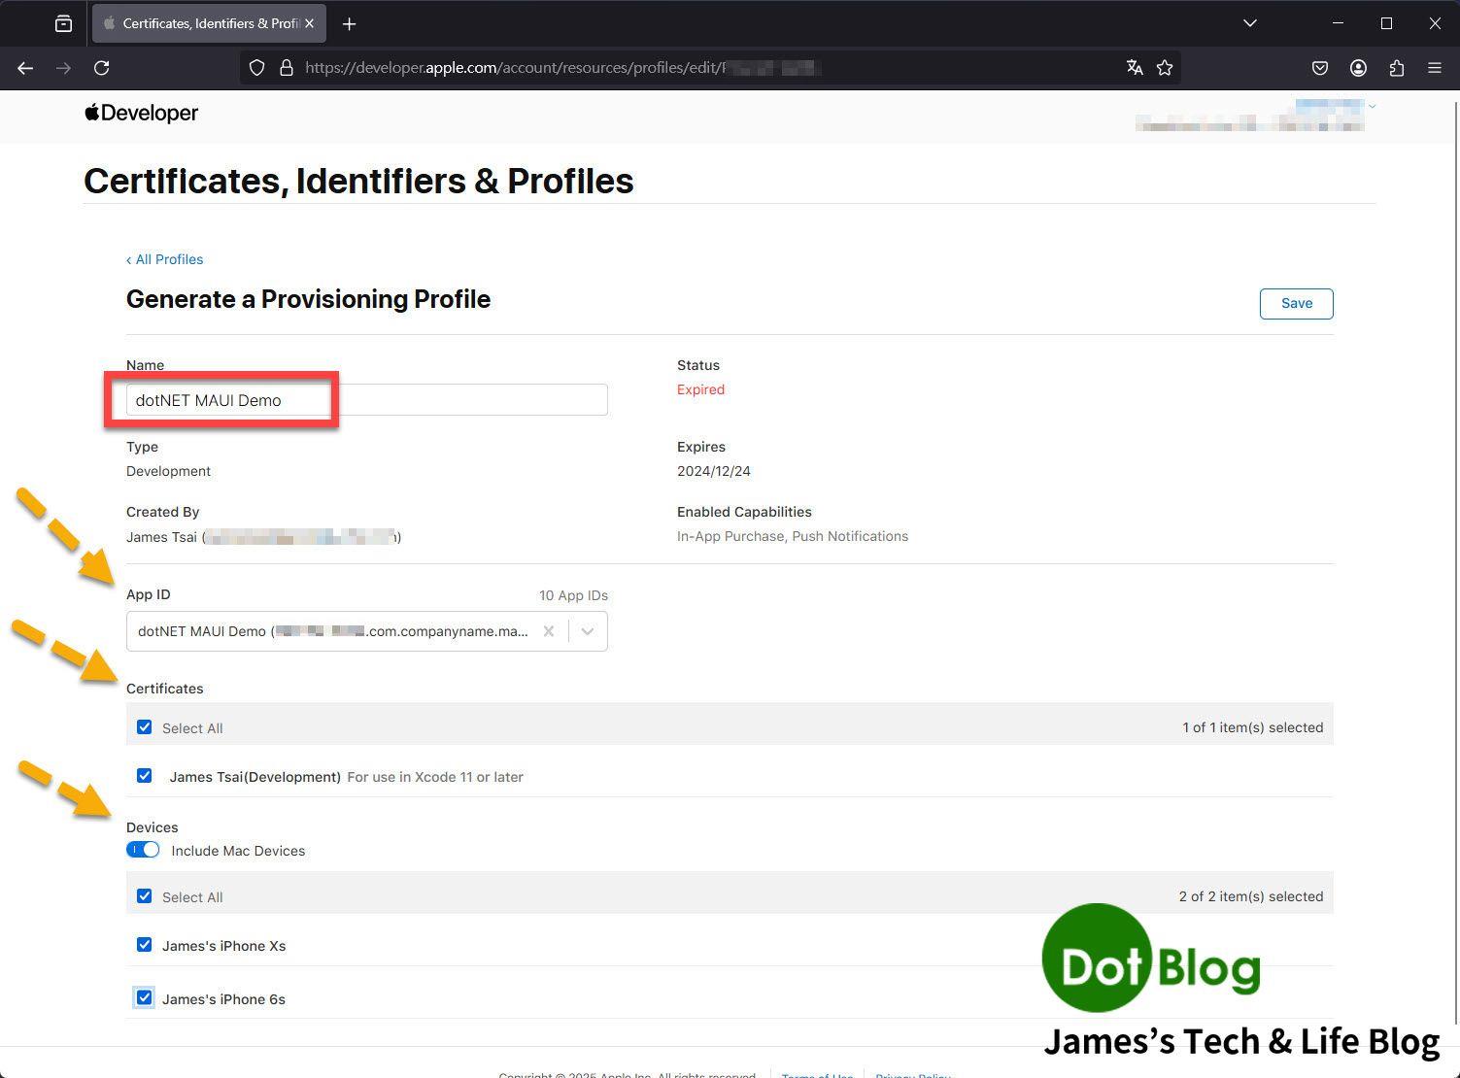The image size is (1460, 1078).
Task: Go to the Apple Developer logo
Action: [x=141, y=113]
